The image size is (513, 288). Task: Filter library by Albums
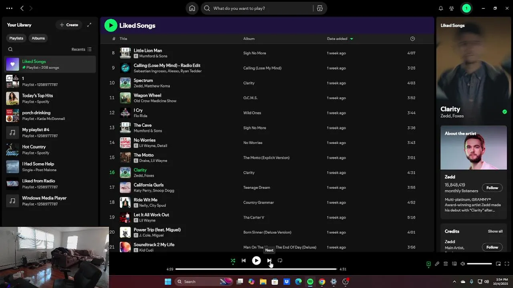[x=38, y=38]
